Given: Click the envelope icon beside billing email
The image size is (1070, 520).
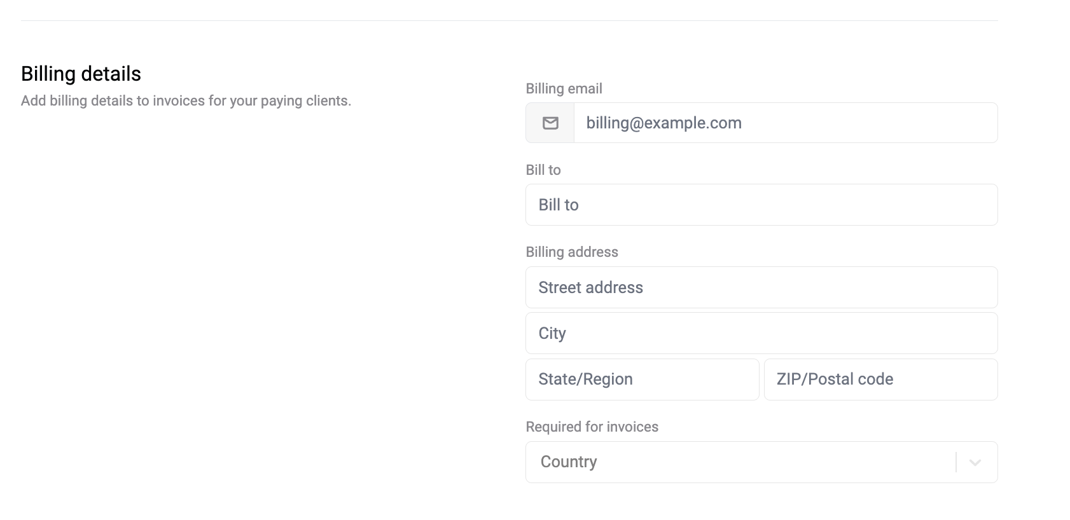Looking at the screenshot, I should tap(550, 123).
